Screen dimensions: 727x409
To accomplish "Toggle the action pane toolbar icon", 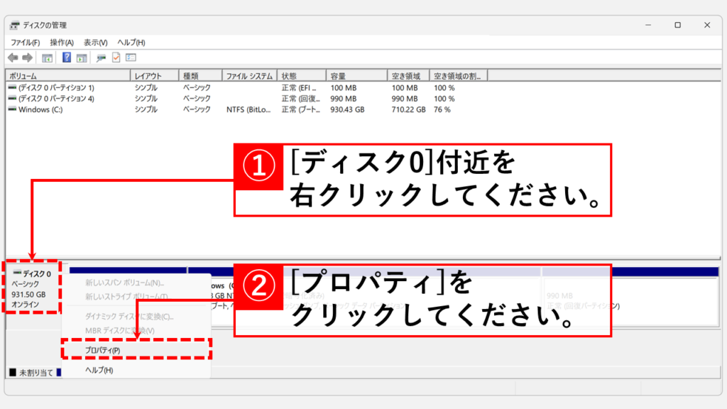I will (x=82, y=58).
